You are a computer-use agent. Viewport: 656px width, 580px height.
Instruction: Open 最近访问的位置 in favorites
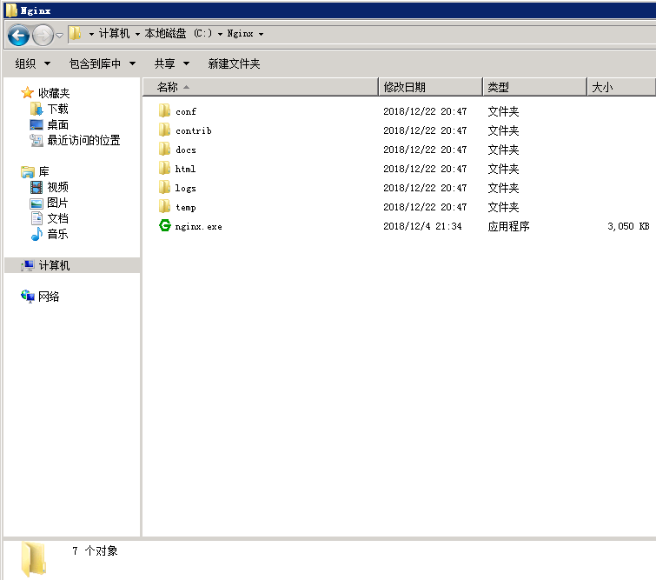[83, 140]
